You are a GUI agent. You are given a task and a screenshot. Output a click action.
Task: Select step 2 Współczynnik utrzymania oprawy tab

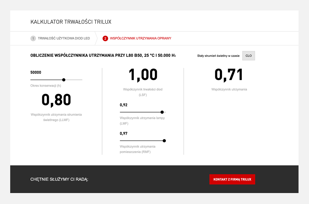(x=137, y=38)
